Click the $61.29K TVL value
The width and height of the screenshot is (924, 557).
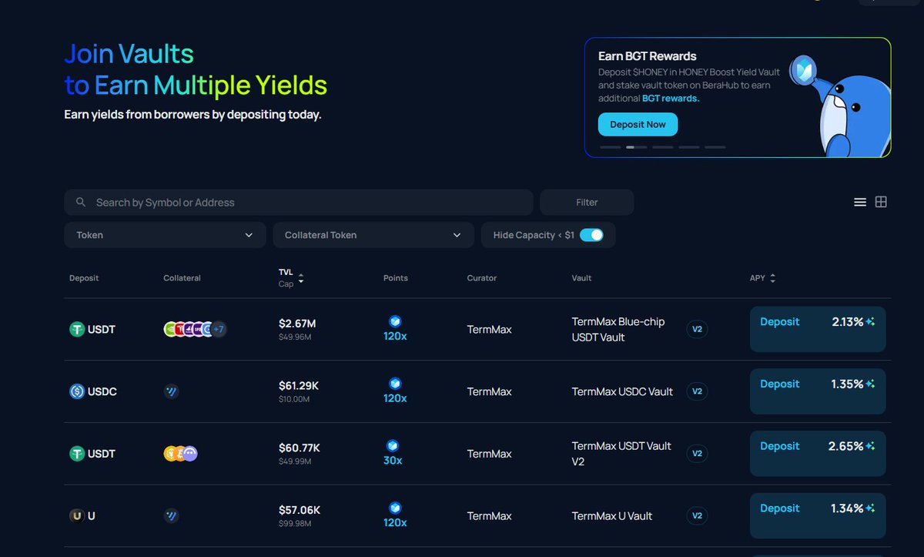299,385
